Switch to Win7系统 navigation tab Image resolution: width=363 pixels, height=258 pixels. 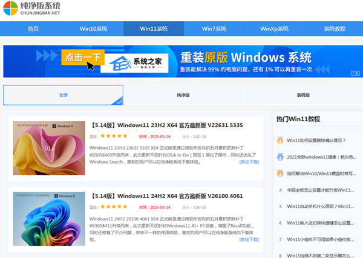[x=214, y=28]
